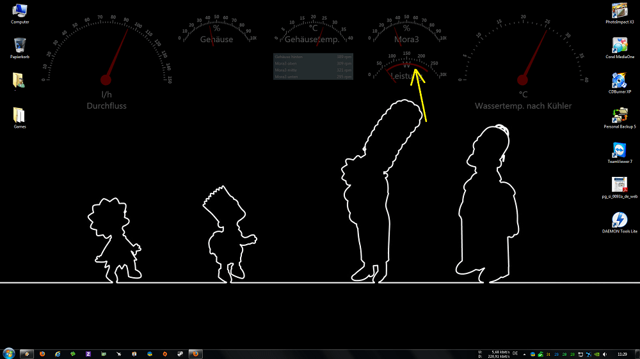
Task: Open pg_si_0093a_de_web PDF file
Action: tap(620, 188)
